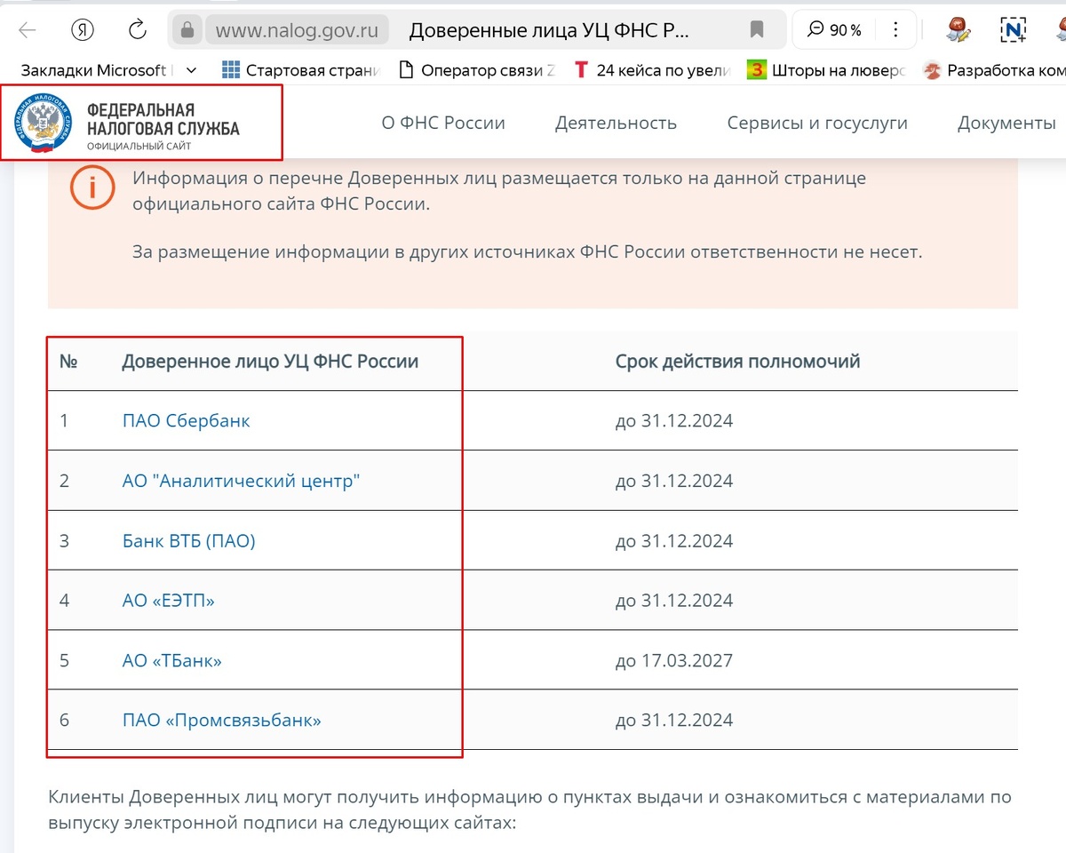Image resolution: width=1066 pixels, height=853 pixels.
Task: Open the three-dot menu beside the zoom
Action: [x=895, y=30]
